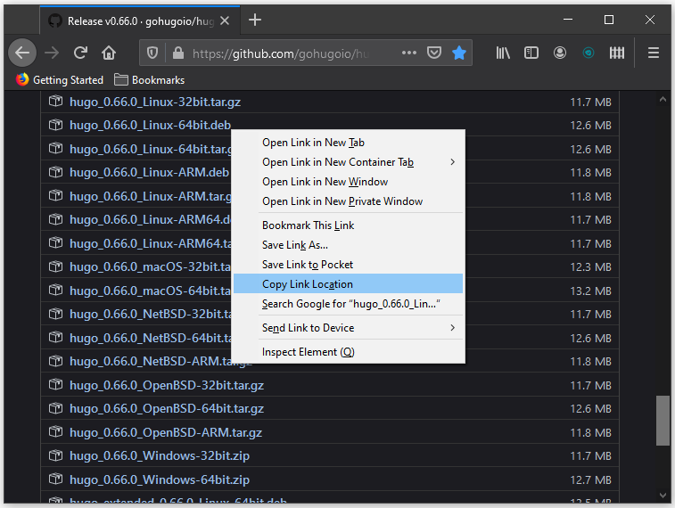Select Save Link to Pocket
The width and height of the screenshot is (675, 508).
[349, 265]
